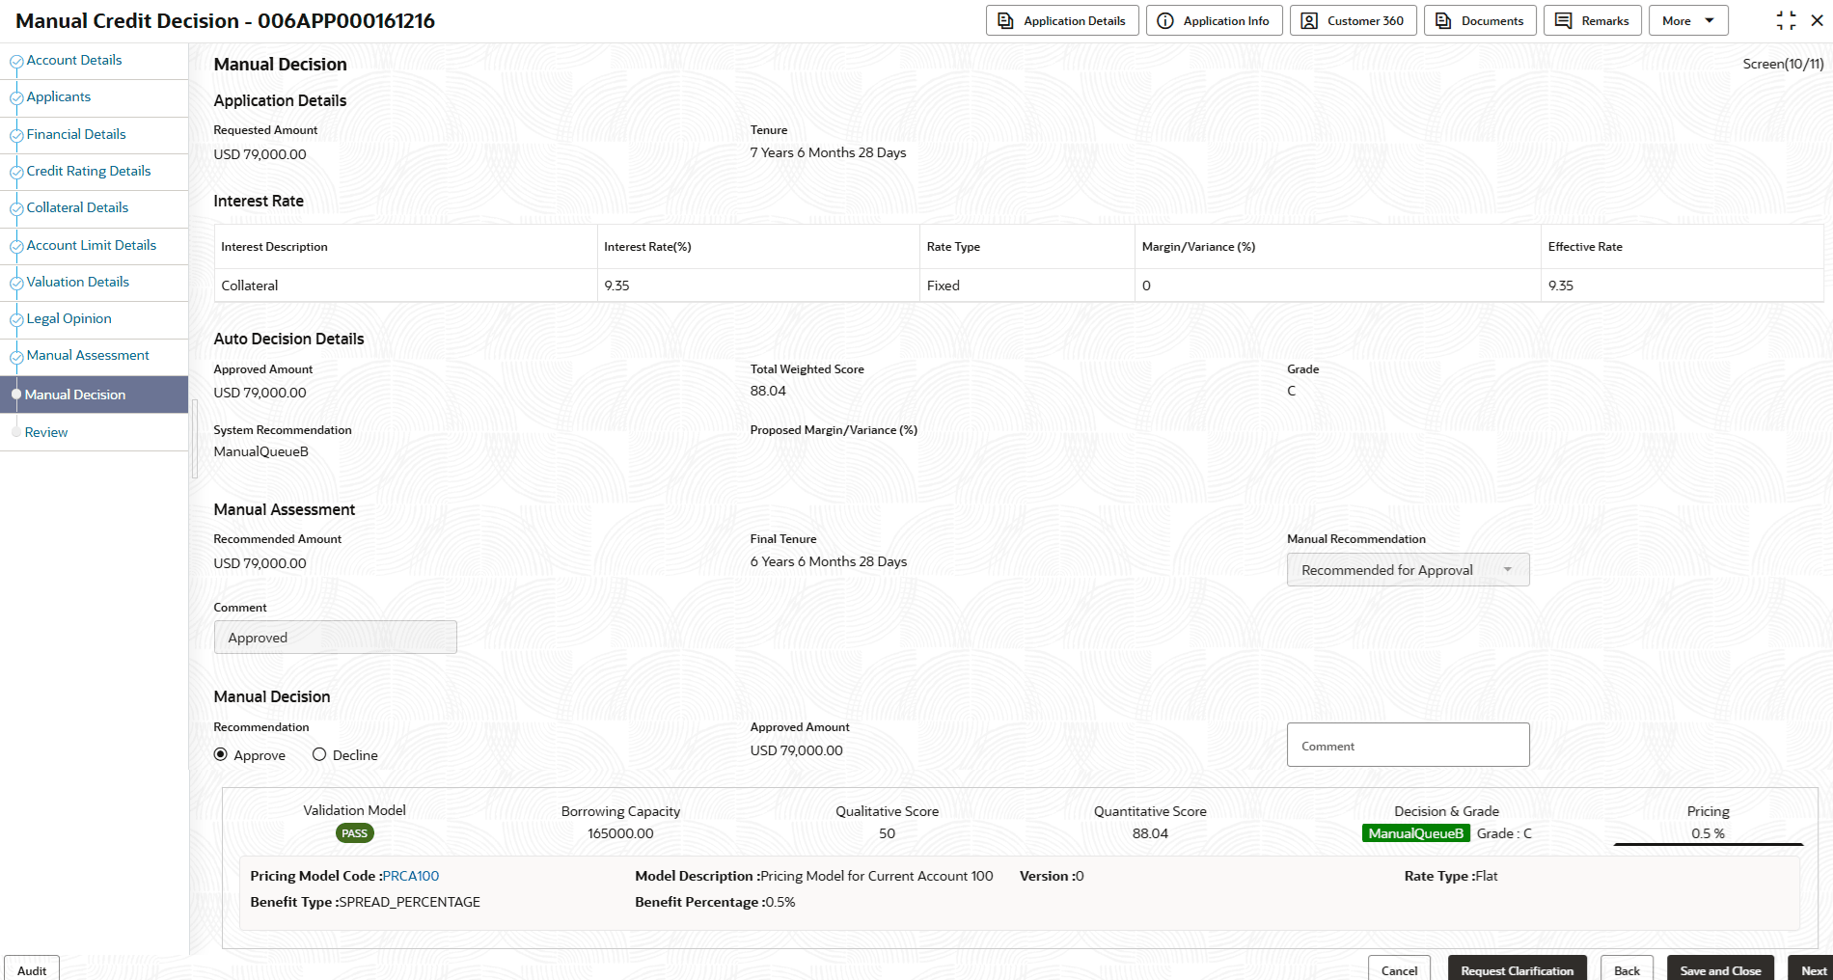Screen dimensions: 1833x980
Task: Click Request Clarification button
Action: [x=1517, y=969]
